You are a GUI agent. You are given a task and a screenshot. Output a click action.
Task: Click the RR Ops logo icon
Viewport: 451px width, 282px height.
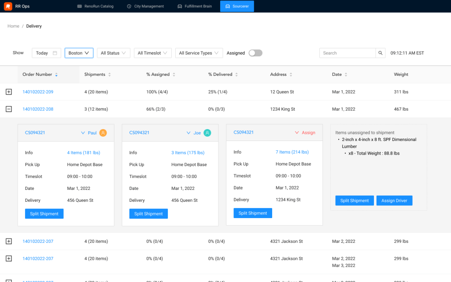8,6
